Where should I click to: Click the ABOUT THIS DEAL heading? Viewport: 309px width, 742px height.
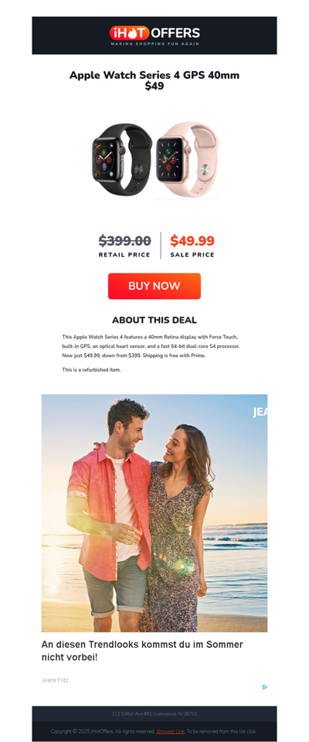pyautogui.click(x=154, y=320)
